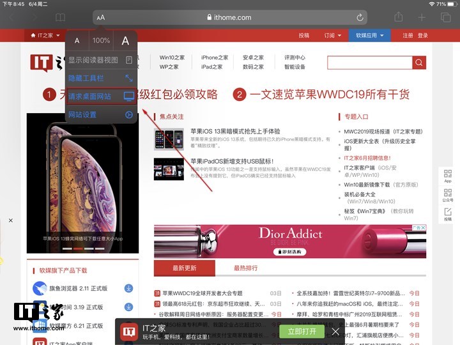
Task: Open headline 一文速览苹果WWDC19所有干货
Action: (x=329, y=95)
